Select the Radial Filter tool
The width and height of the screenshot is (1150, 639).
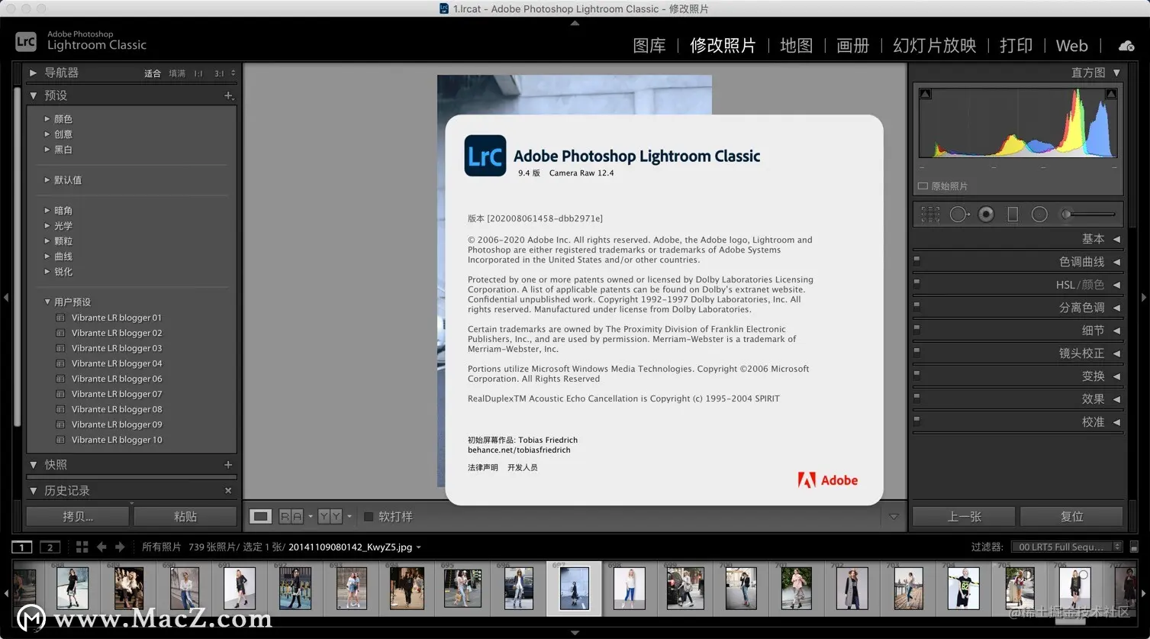(1039, 215)
